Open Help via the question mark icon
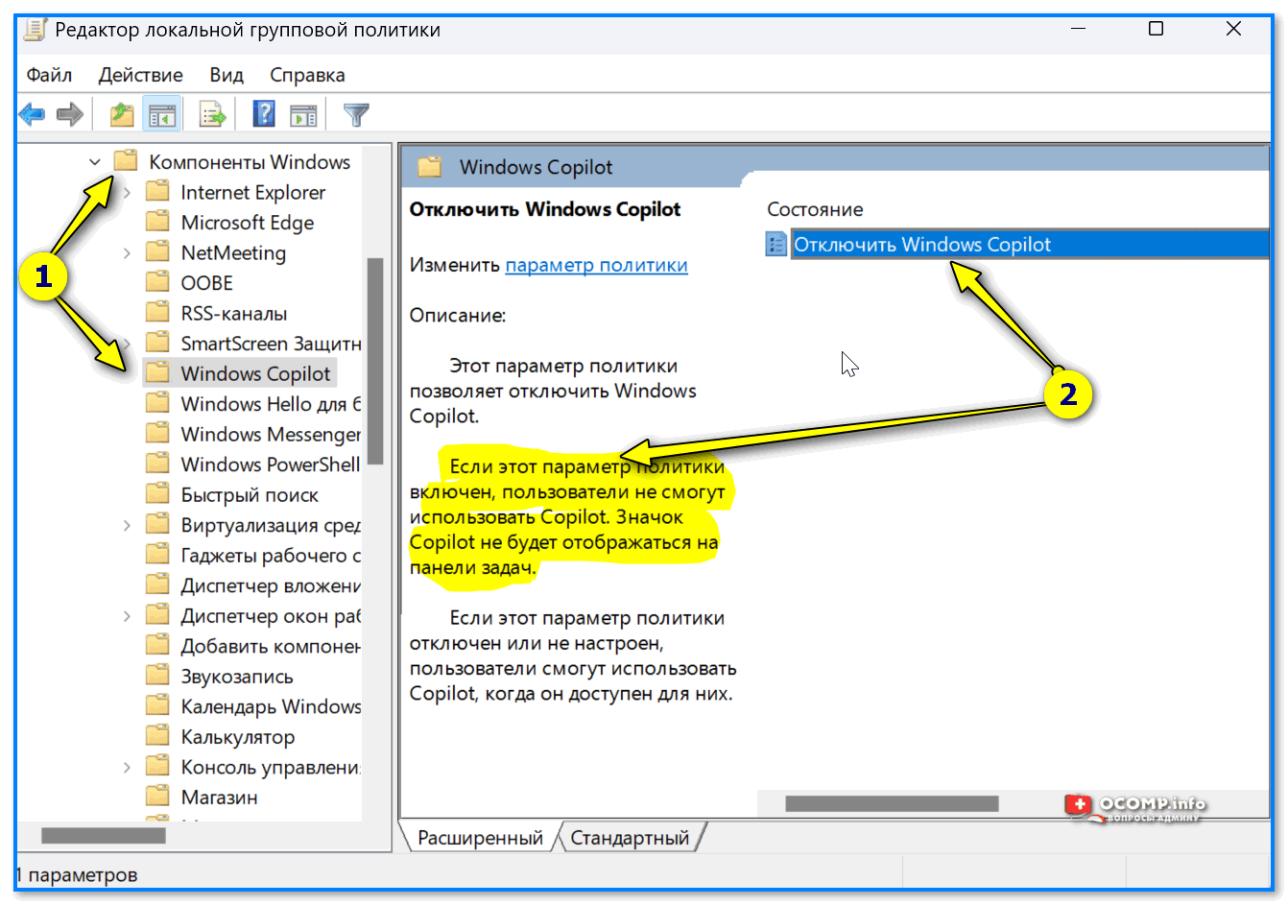 (x=264, y=115)
